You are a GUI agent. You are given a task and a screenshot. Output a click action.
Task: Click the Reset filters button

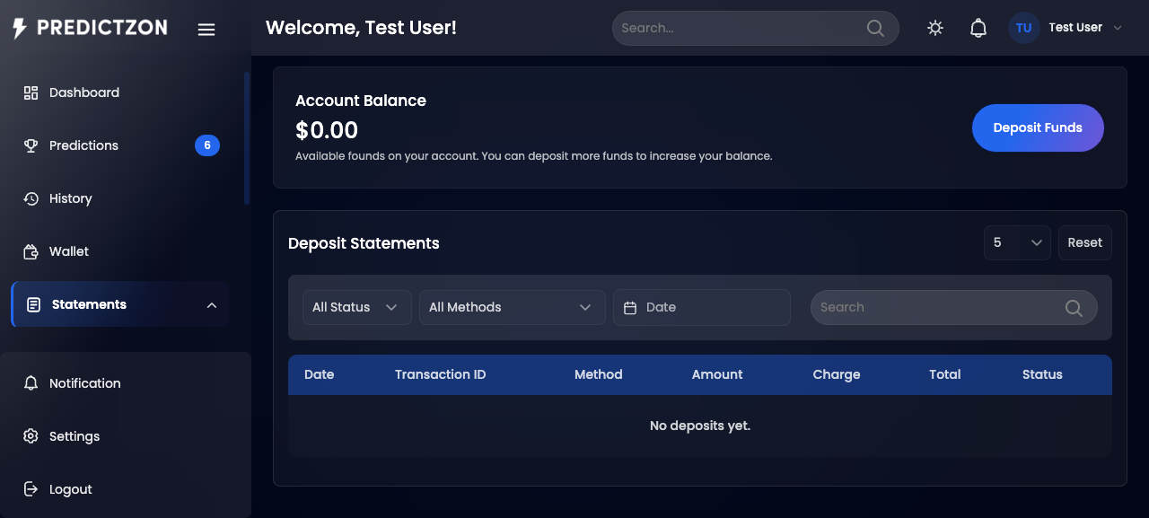1085,242
